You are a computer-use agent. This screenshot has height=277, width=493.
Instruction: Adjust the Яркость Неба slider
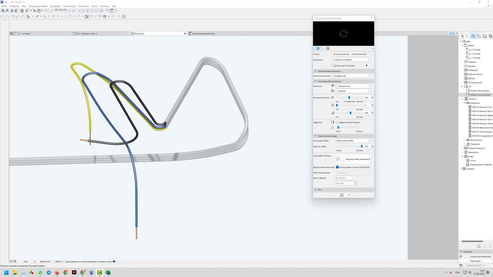pos(362,147)
